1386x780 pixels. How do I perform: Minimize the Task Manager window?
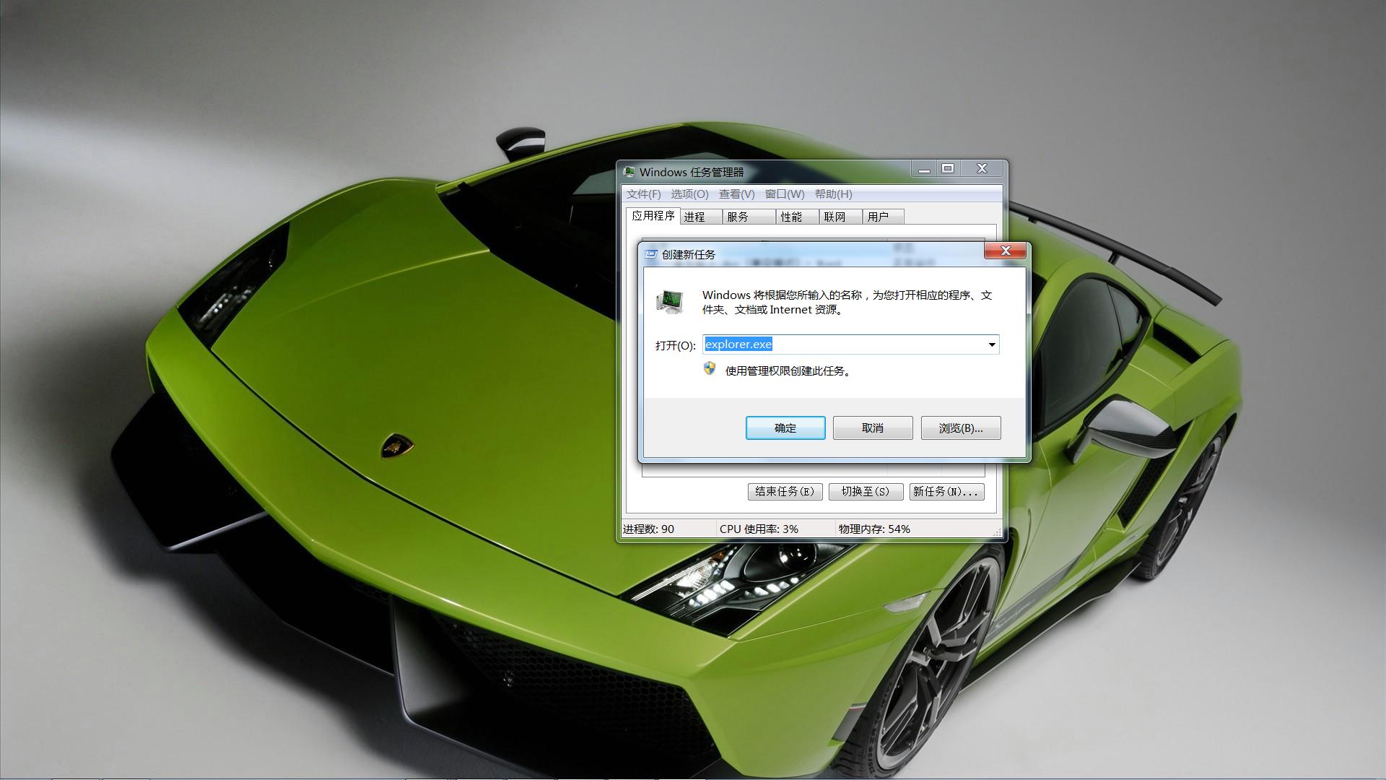(924, 168)
